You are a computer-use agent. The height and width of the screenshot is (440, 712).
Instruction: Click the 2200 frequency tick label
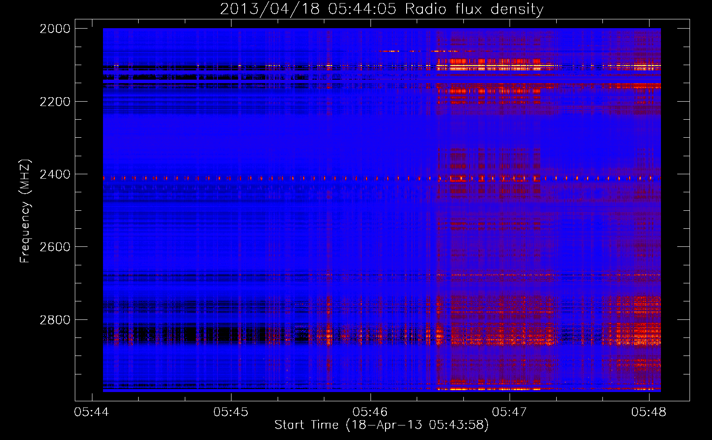(55, 102)
